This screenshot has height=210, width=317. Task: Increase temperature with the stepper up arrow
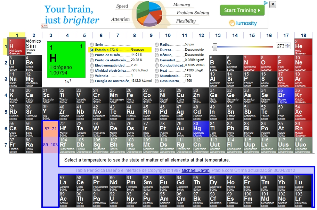point(287,45)
